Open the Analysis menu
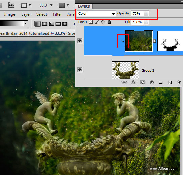The image size is (183, 175). 71,14
